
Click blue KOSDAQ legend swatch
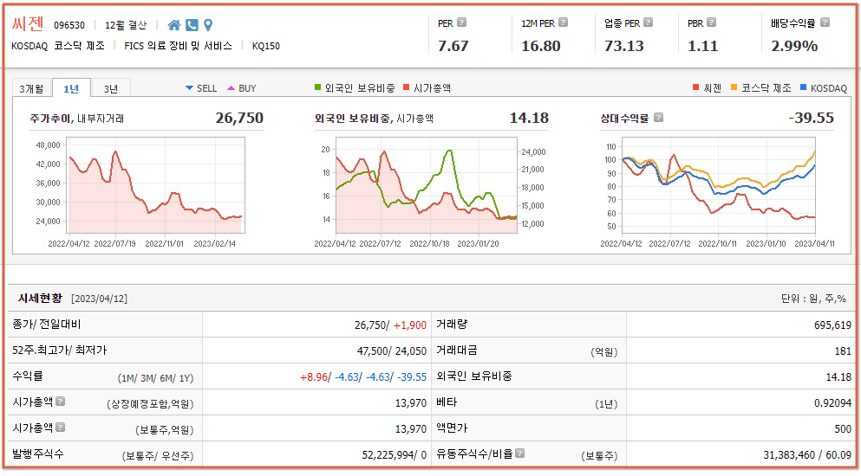click(804, 87)
